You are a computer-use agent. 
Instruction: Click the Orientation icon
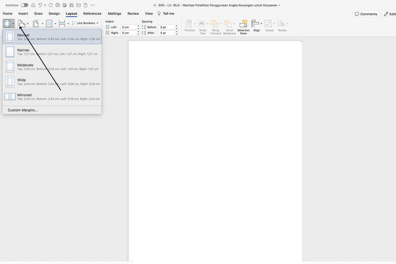point(22,23)
